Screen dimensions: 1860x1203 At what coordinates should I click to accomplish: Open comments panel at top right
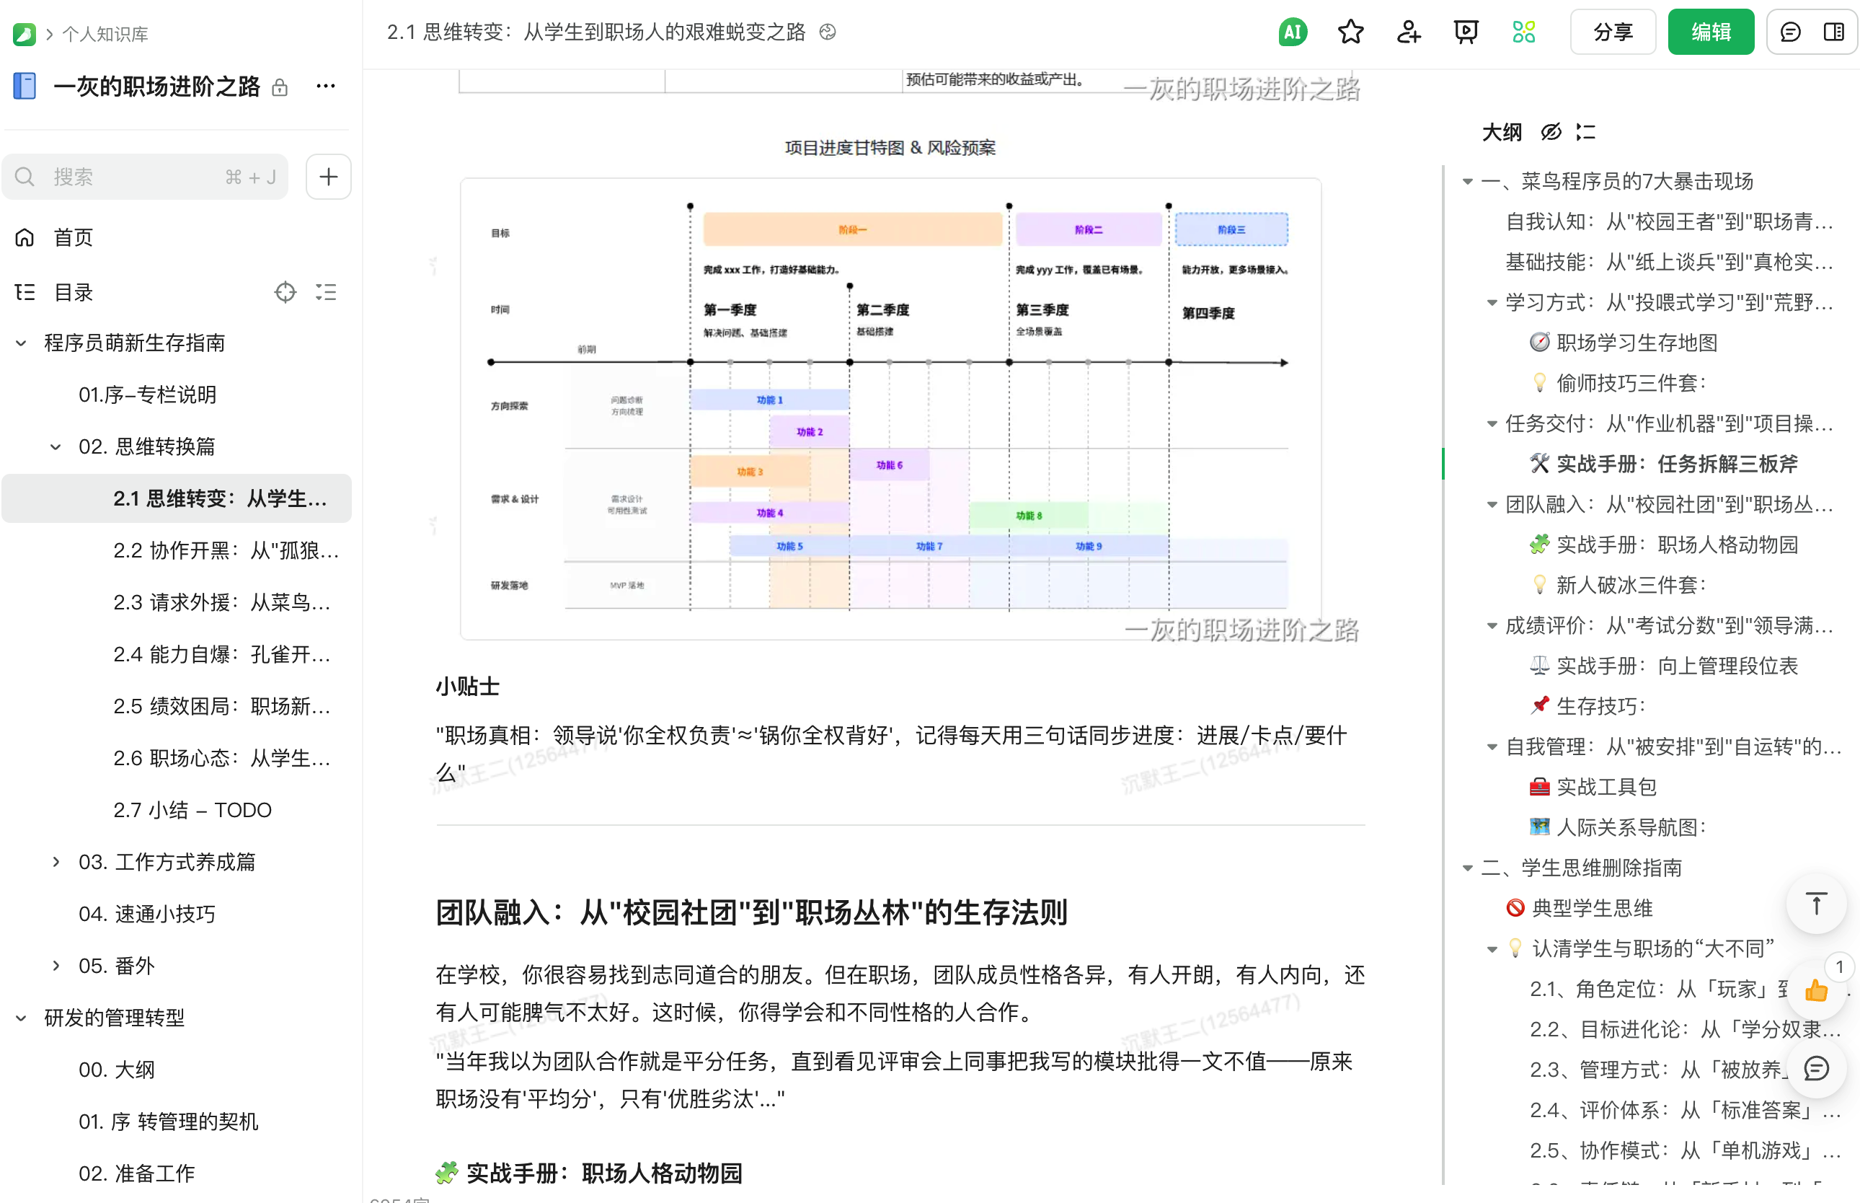pos(1790,32)
